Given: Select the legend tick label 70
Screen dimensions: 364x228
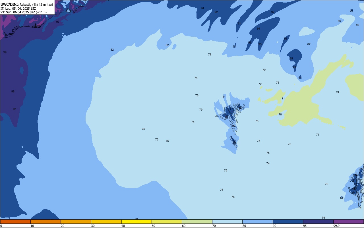Looking at the screenshot, I should [x=214, y=226].
